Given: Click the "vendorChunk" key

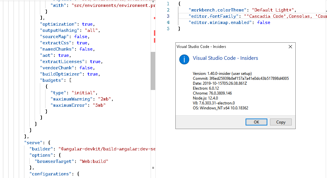Looking at the screenshot, I should [57, 68].
